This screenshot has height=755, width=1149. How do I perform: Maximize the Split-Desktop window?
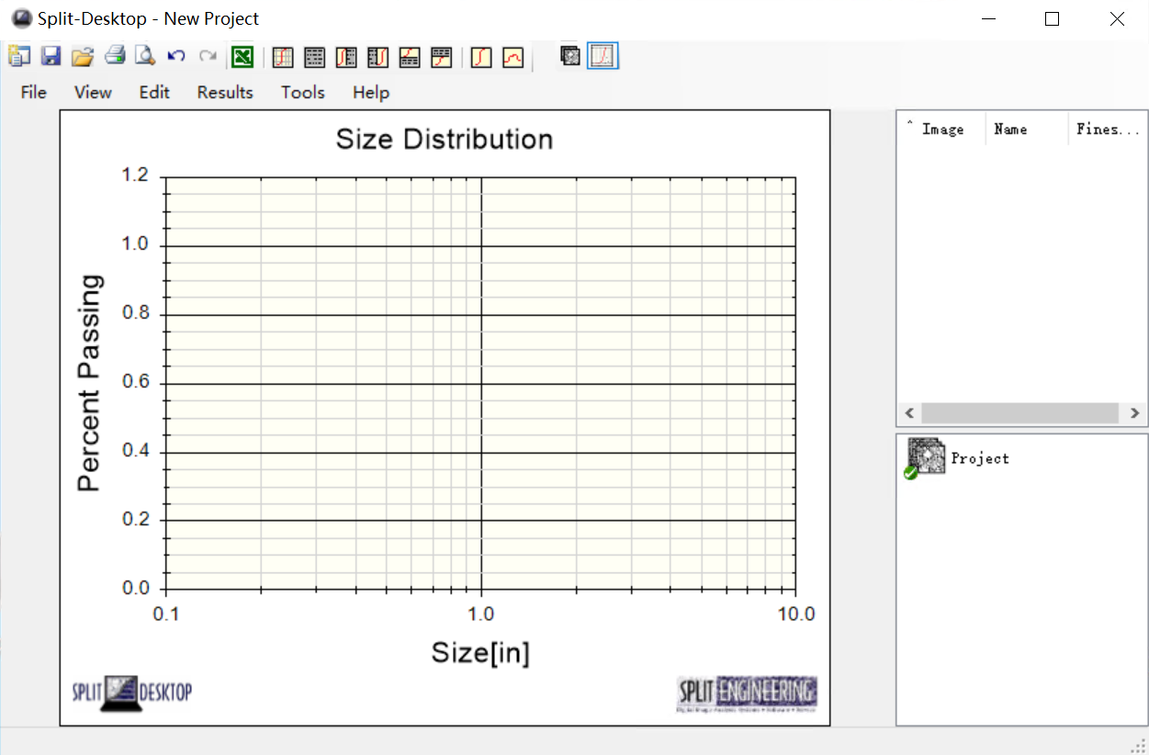1053,18
